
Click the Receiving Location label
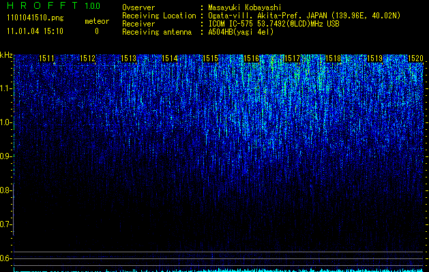click(x=159, y=16)
